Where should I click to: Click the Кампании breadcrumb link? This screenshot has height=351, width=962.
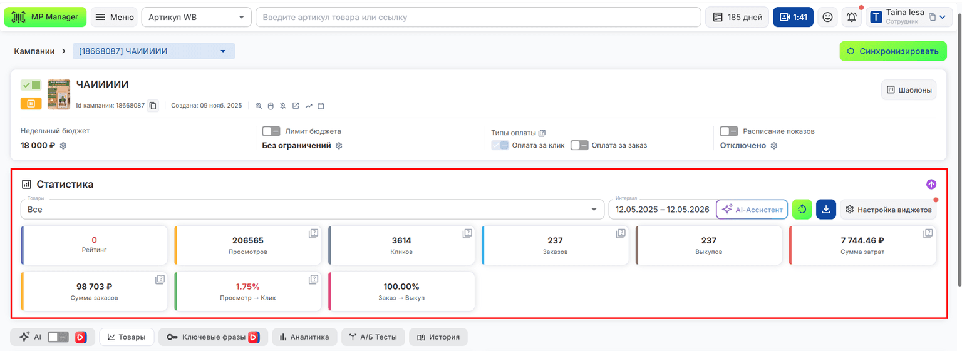click(x=34, y=51)
